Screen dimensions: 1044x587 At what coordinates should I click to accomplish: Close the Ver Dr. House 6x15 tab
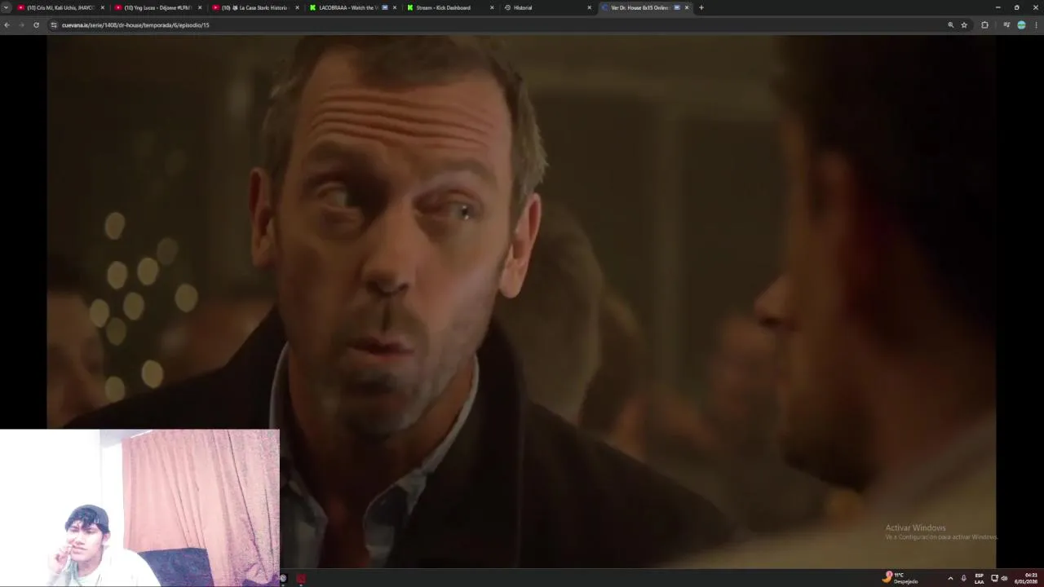click(x=687, y=7)
